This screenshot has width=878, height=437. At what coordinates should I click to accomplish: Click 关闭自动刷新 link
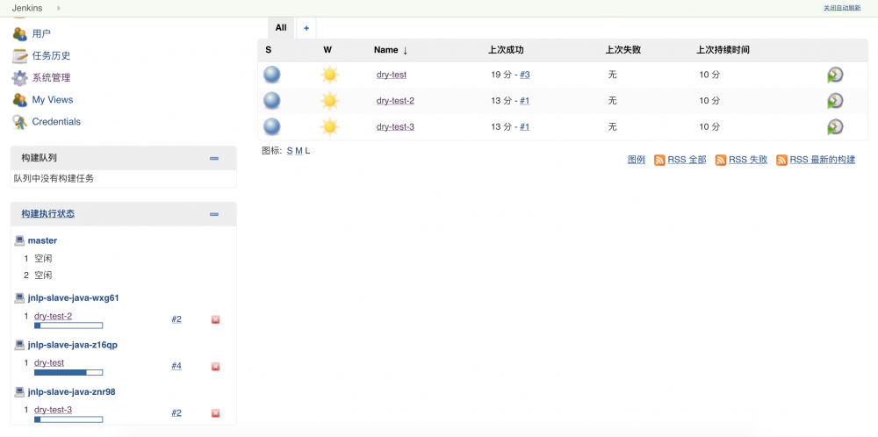pyautogui.click(x=842, y=9)
